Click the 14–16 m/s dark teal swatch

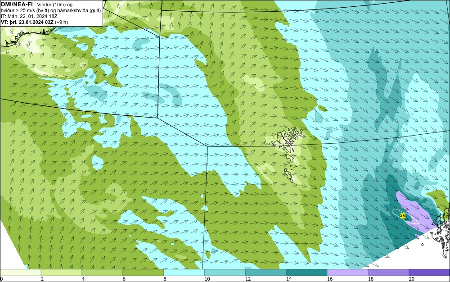(307, 272)
